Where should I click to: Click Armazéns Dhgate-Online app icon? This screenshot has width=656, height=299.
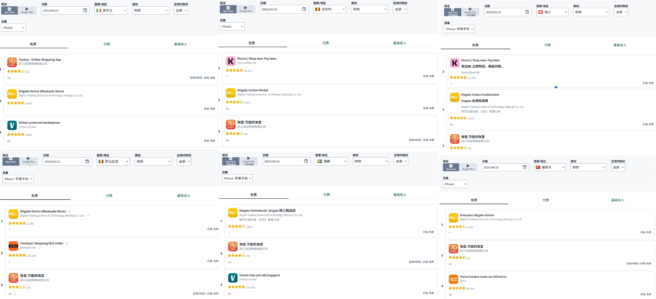click(453, 218)
